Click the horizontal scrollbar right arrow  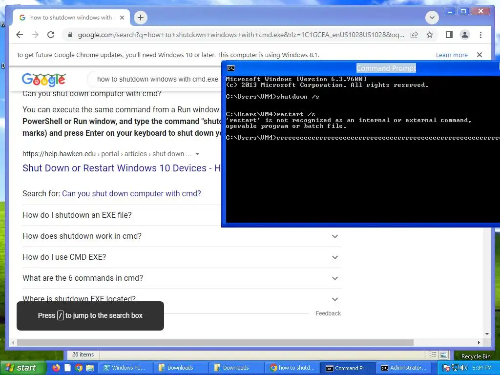point(479,342)
